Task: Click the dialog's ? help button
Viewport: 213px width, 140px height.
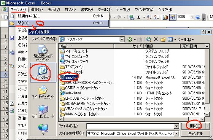Action: click(x=203, y=32)
